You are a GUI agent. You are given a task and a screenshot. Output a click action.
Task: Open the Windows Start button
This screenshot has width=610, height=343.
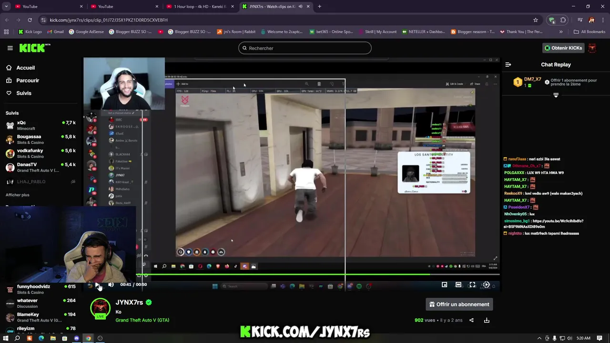point(6,338)
